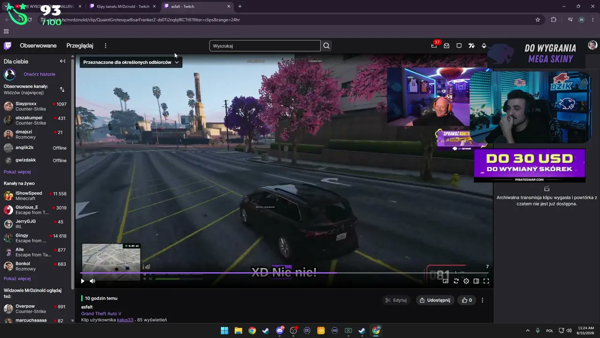Screen dimensions: 600x338
Task: Click the Edytuj clip button
Action: 396,300
